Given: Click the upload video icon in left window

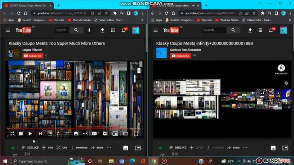Looking at the screenshot, I should pyautogui.click(x=102, y=30).
